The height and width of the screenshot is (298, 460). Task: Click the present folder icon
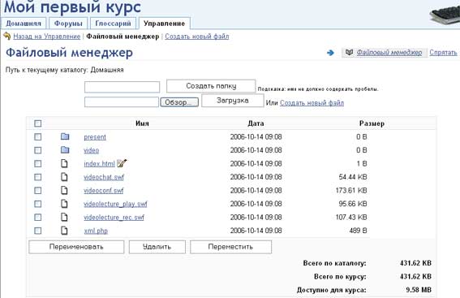point(65,136)
